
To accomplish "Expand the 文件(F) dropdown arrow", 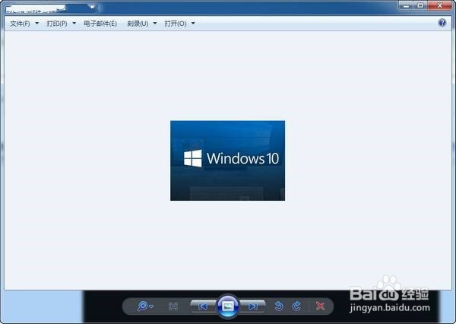I will click(x=37, y=23).
